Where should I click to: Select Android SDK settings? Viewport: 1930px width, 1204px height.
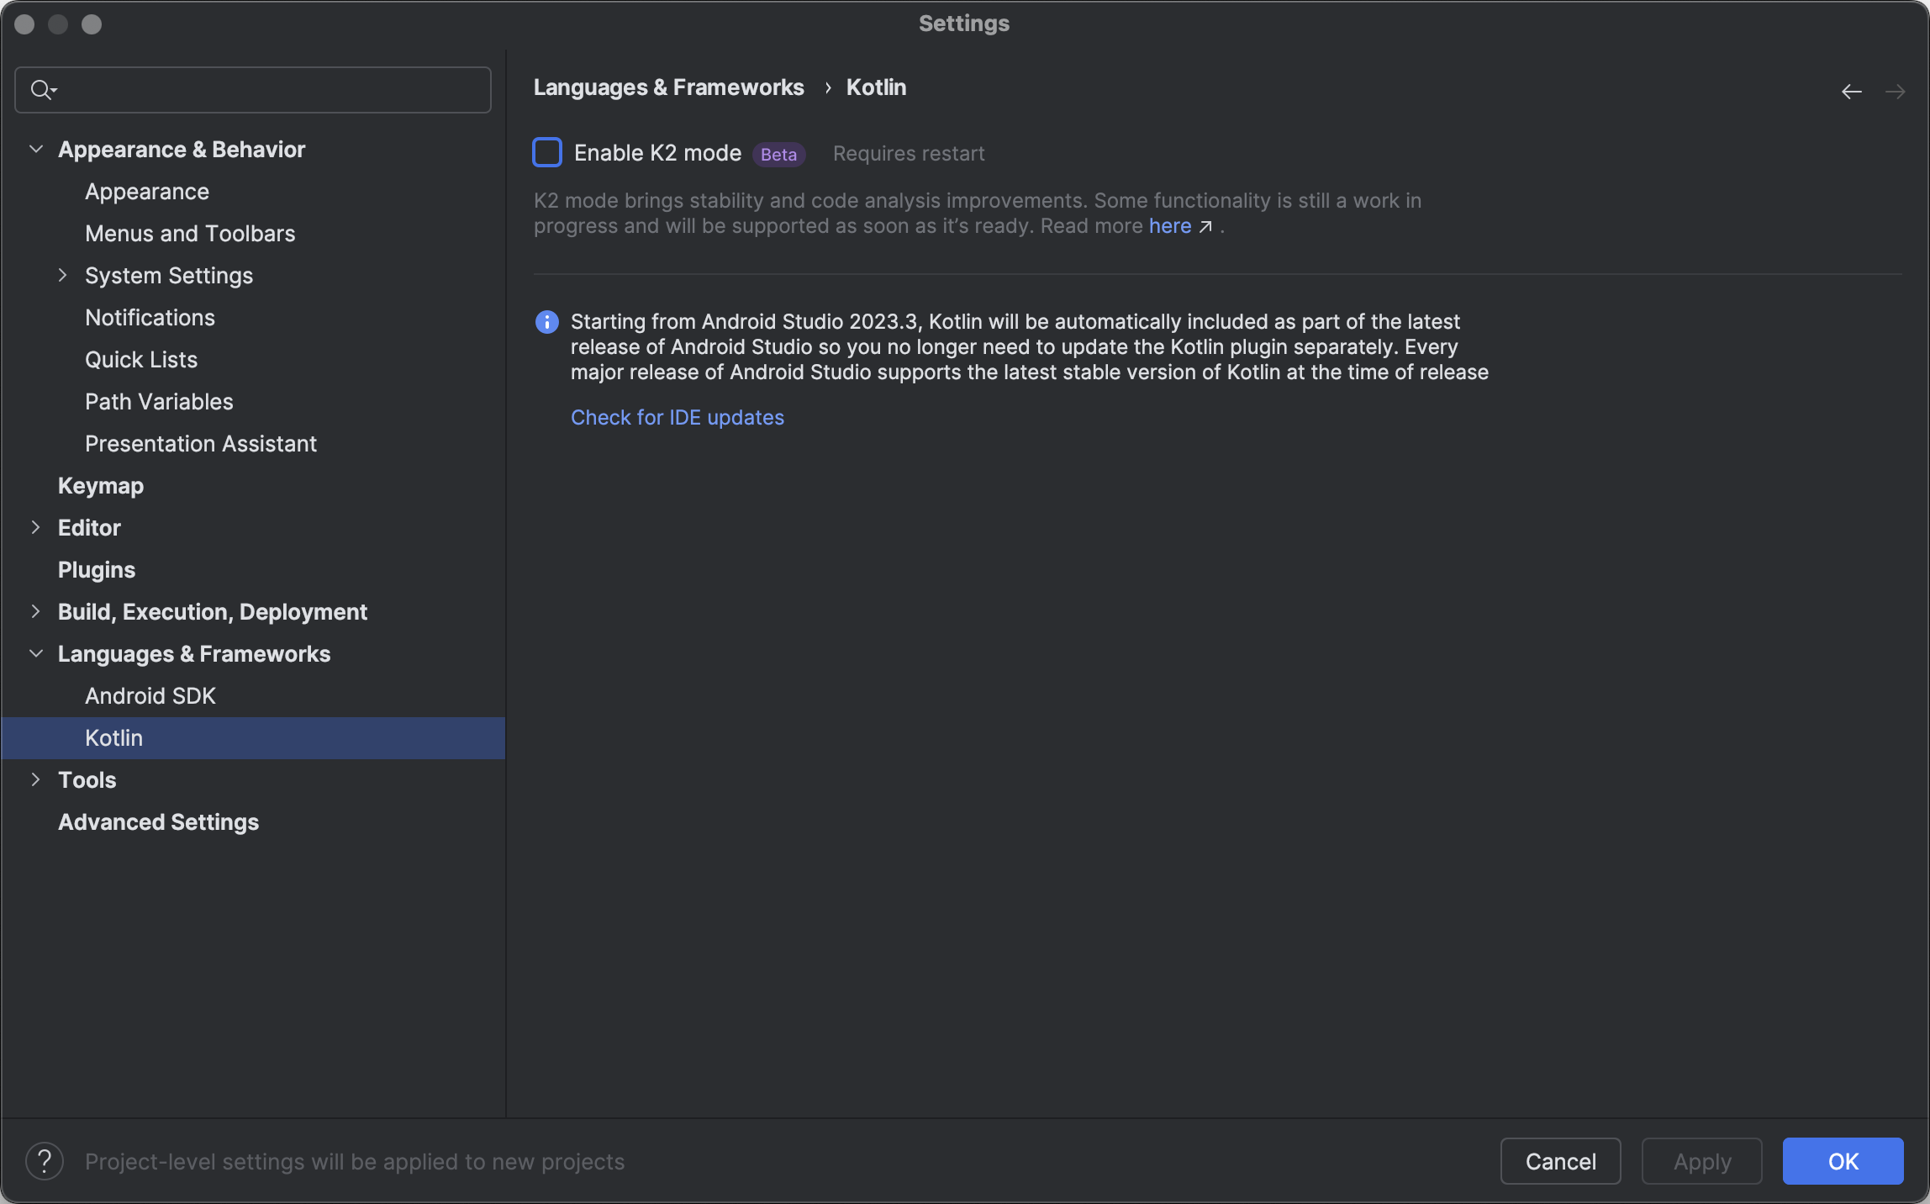150,696
